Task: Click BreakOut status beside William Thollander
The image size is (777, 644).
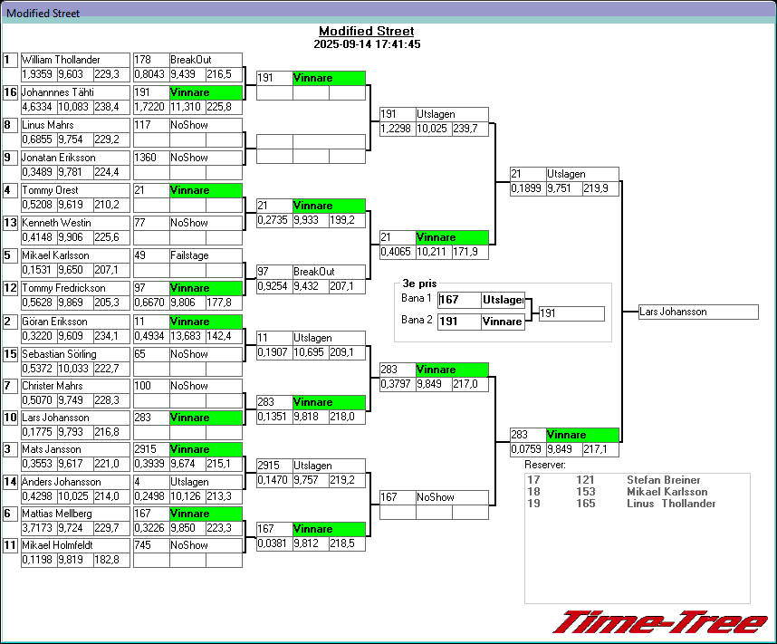Action: click(x=206, y=60)
